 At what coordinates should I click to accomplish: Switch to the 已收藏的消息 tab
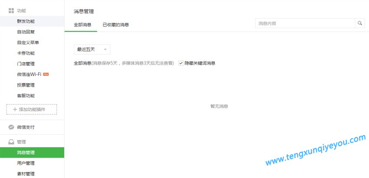point(115,25)
